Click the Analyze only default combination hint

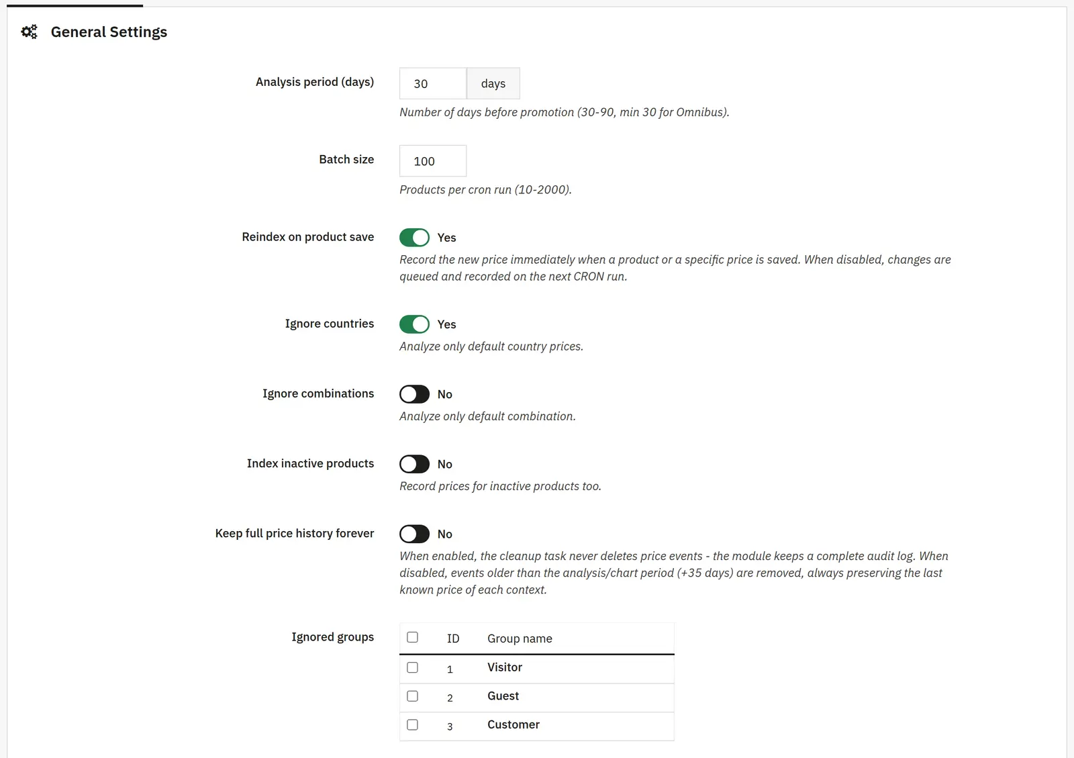(487, 416)
